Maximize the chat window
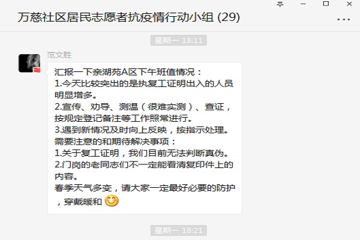The height and width of the screenshot is (240, 360). [326, 4]
